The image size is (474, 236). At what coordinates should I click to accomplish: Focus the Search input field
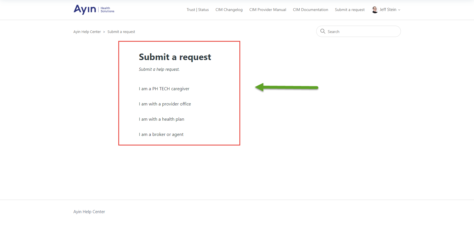361,32
